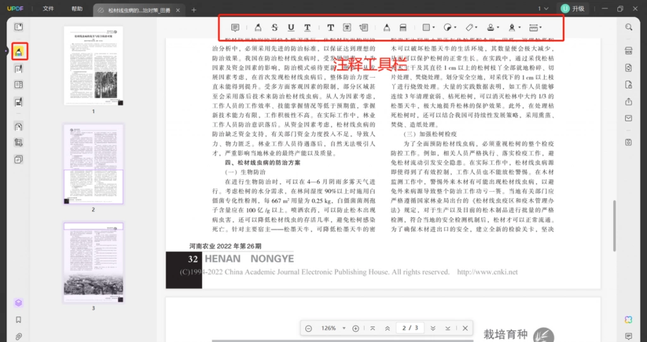Select the sticky note comment tool
The image size is (647, 342).
235,28
